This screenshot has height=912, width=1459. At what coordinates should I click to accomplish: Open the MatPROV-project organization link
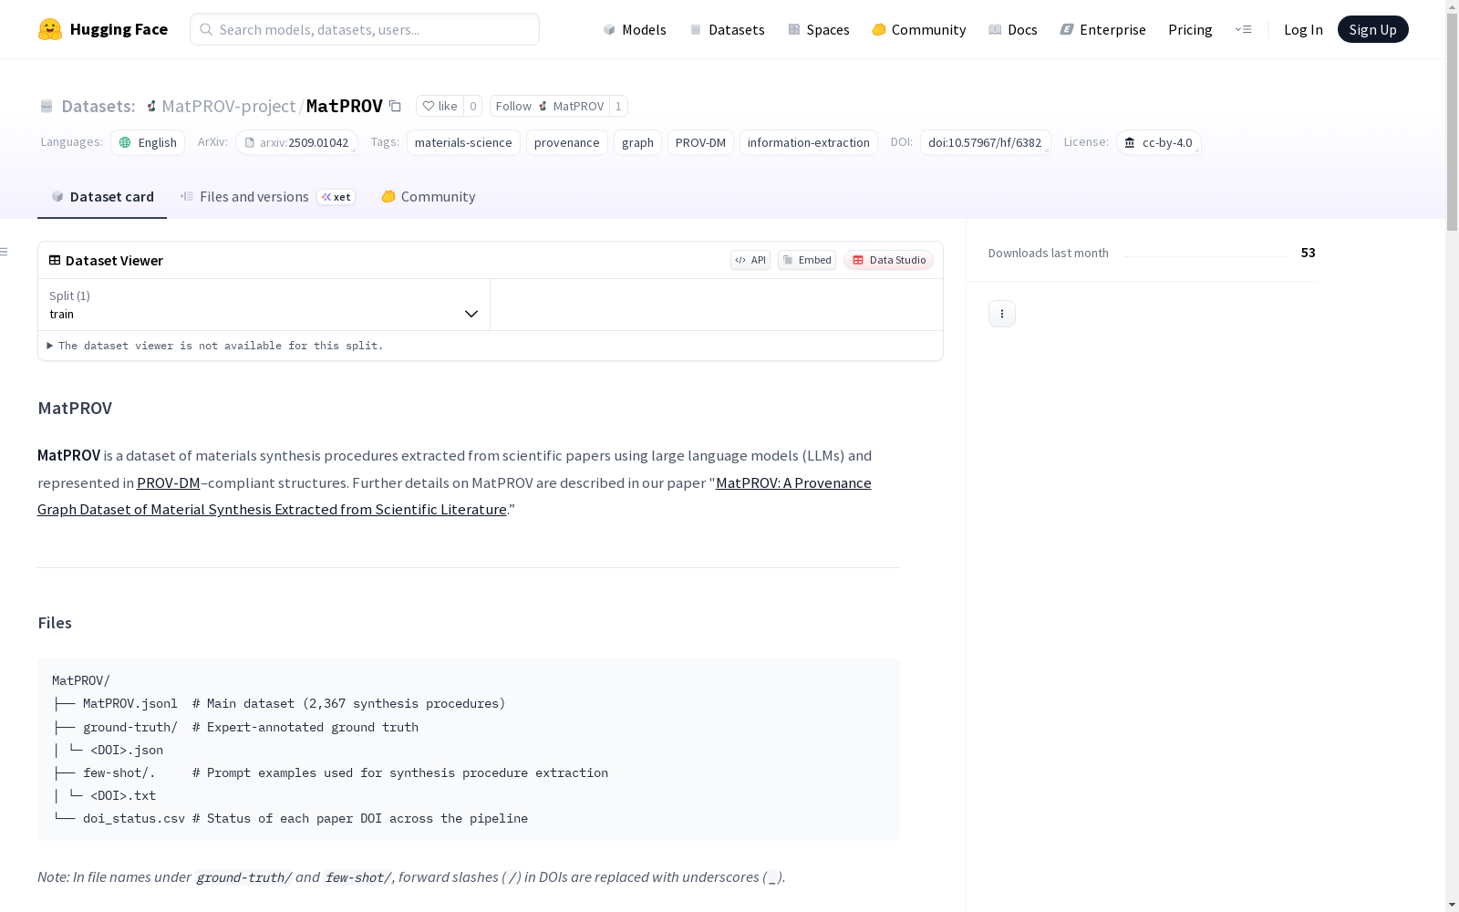click(x=229, y=106)
